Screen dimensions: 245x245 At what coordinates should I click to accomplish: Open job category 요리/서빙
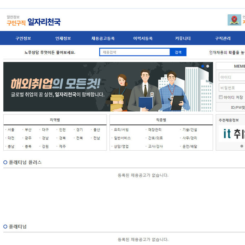(121, 130)
